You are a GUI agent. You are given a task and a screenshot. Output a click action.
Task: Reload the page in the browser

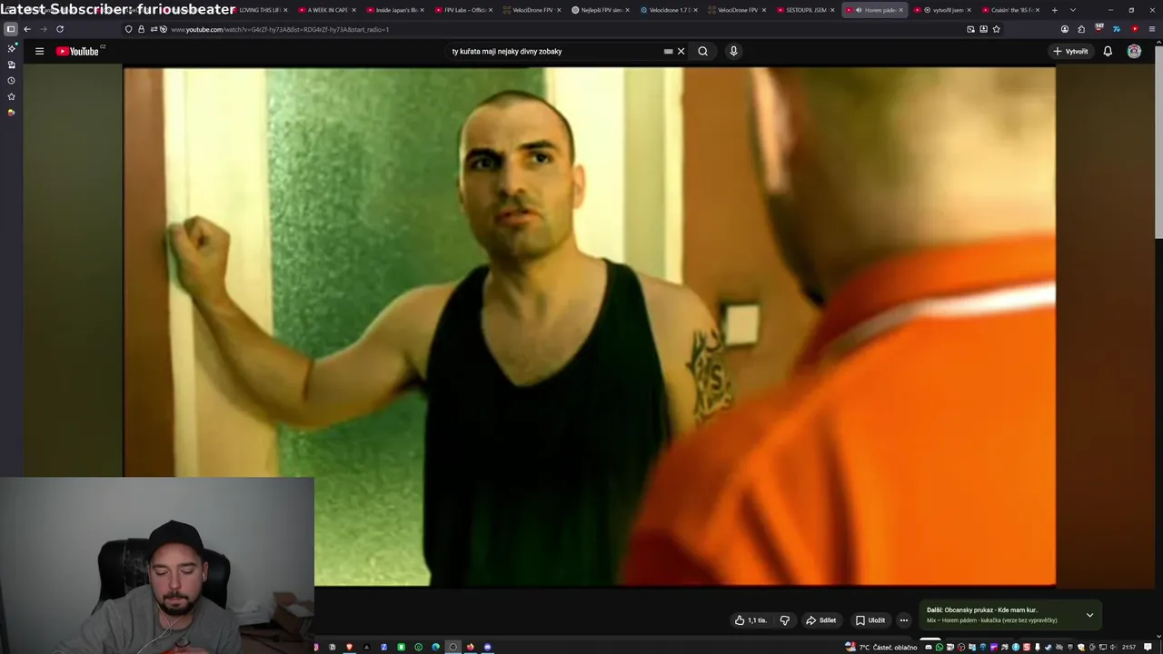(60, 29)
